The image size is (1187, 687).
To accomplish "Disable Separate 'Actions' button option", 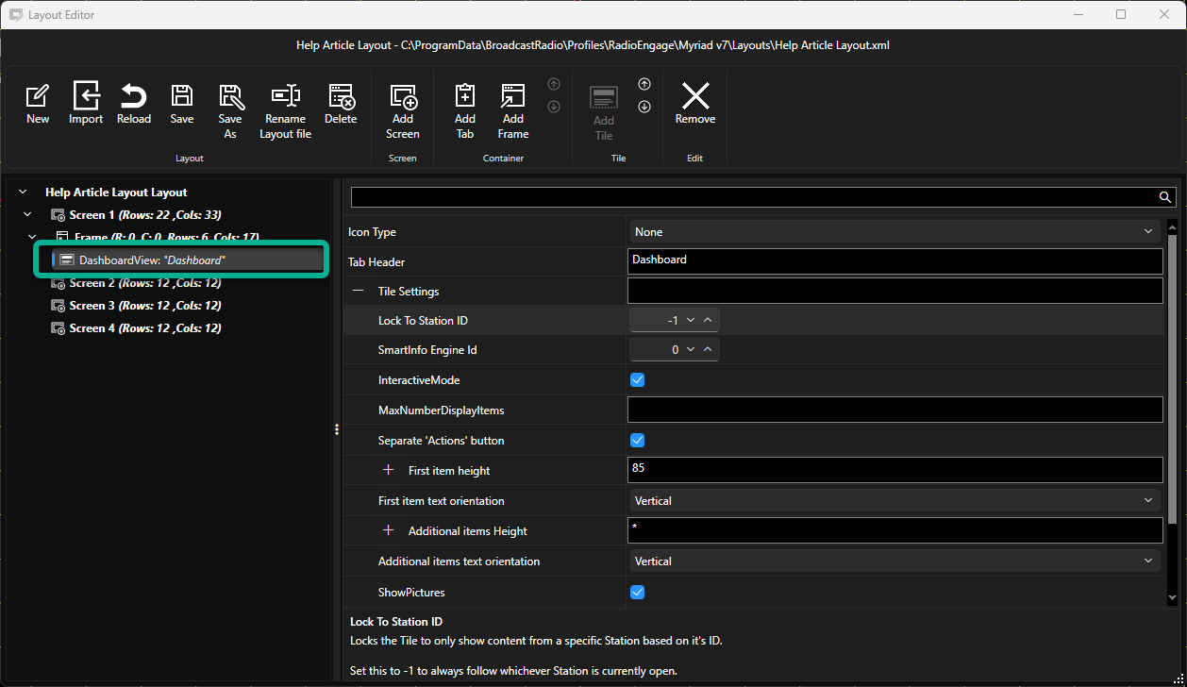I will (637, 441).
